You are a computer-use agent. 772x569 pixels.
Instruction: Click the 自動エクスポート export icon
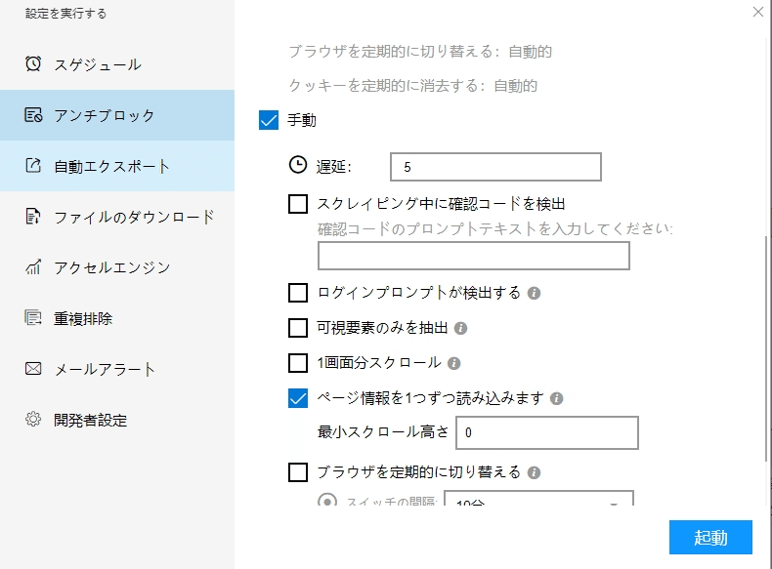click(33, 166)
